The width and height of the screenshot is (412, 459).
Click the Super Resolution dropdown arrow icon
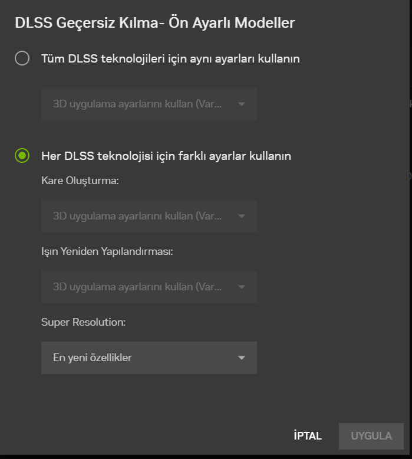point(241,358)
